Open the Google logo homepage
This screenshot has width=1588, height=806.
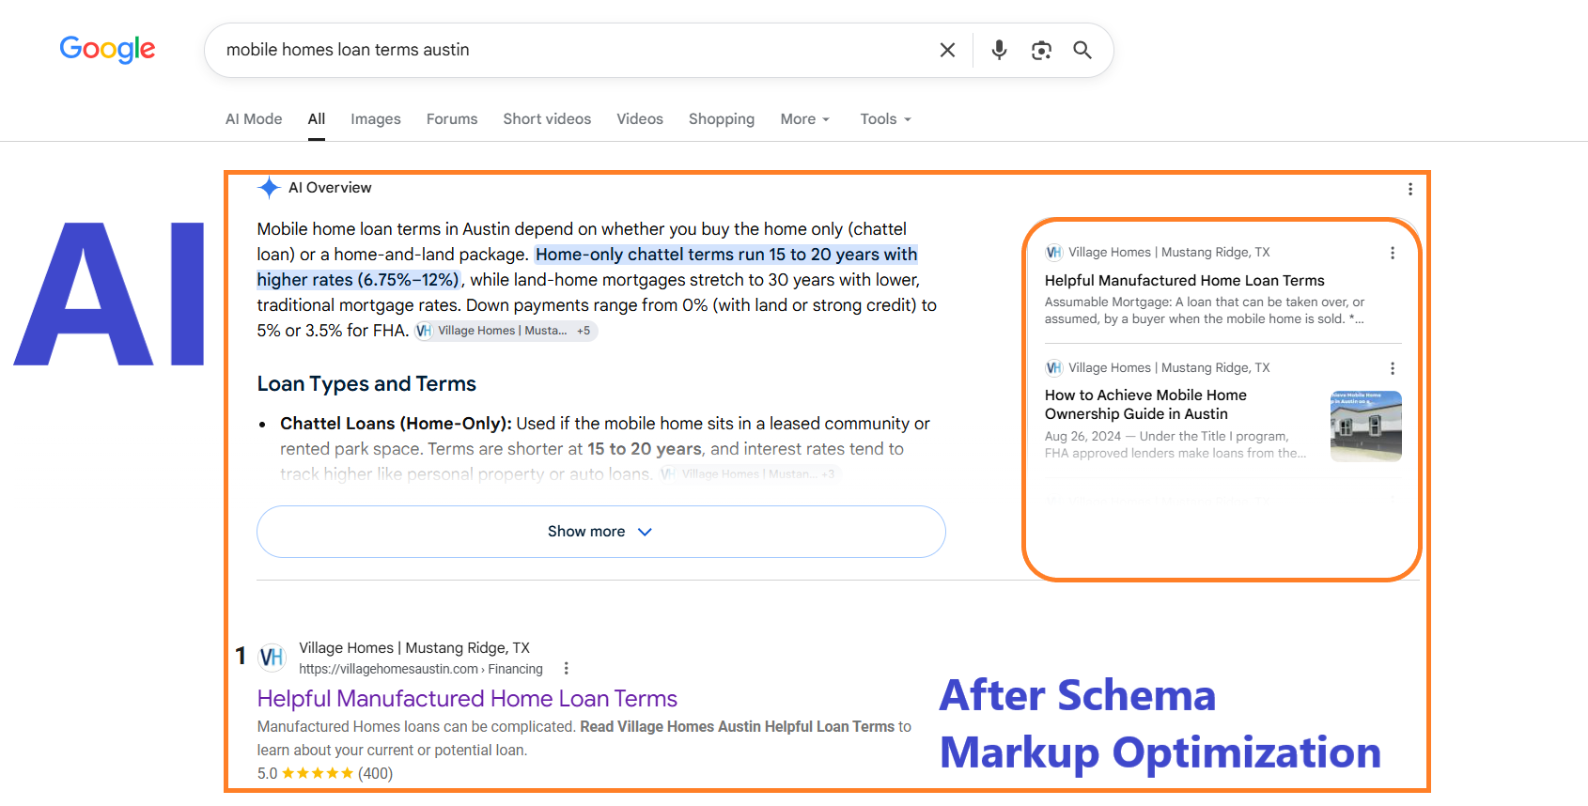pos(107,49)
